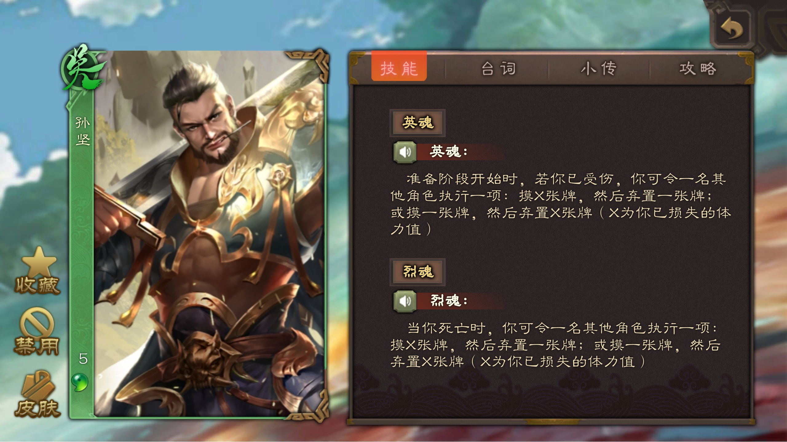Click the 英魂 skill description text
The image size is (787, 442).
560,204
